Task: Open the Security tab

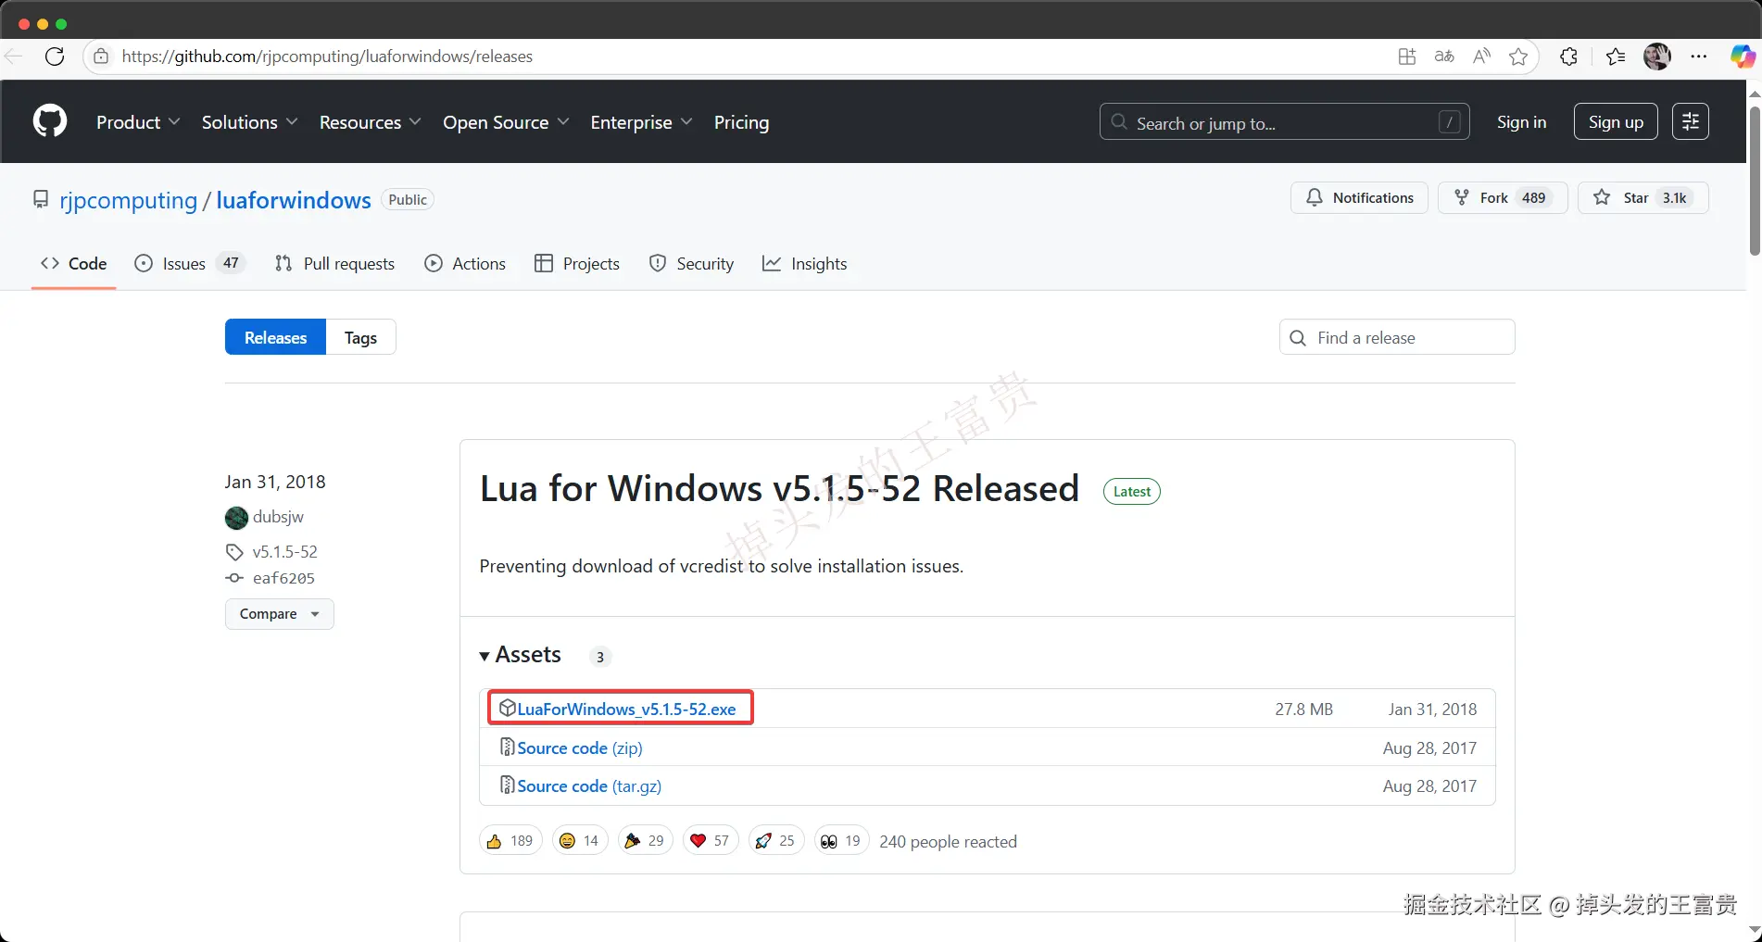Action: [x=691, y=264]
